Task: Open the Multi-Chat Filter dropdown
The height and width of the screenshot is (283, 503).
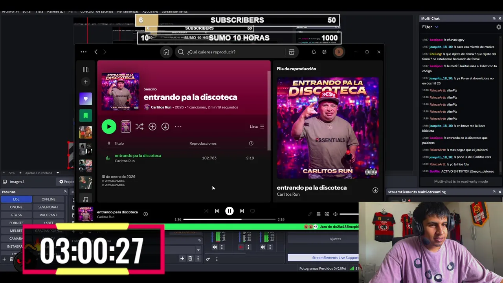Action: click(x=430, y=27)
